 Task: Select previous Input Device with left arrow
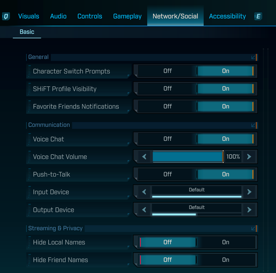coord(144,192)
